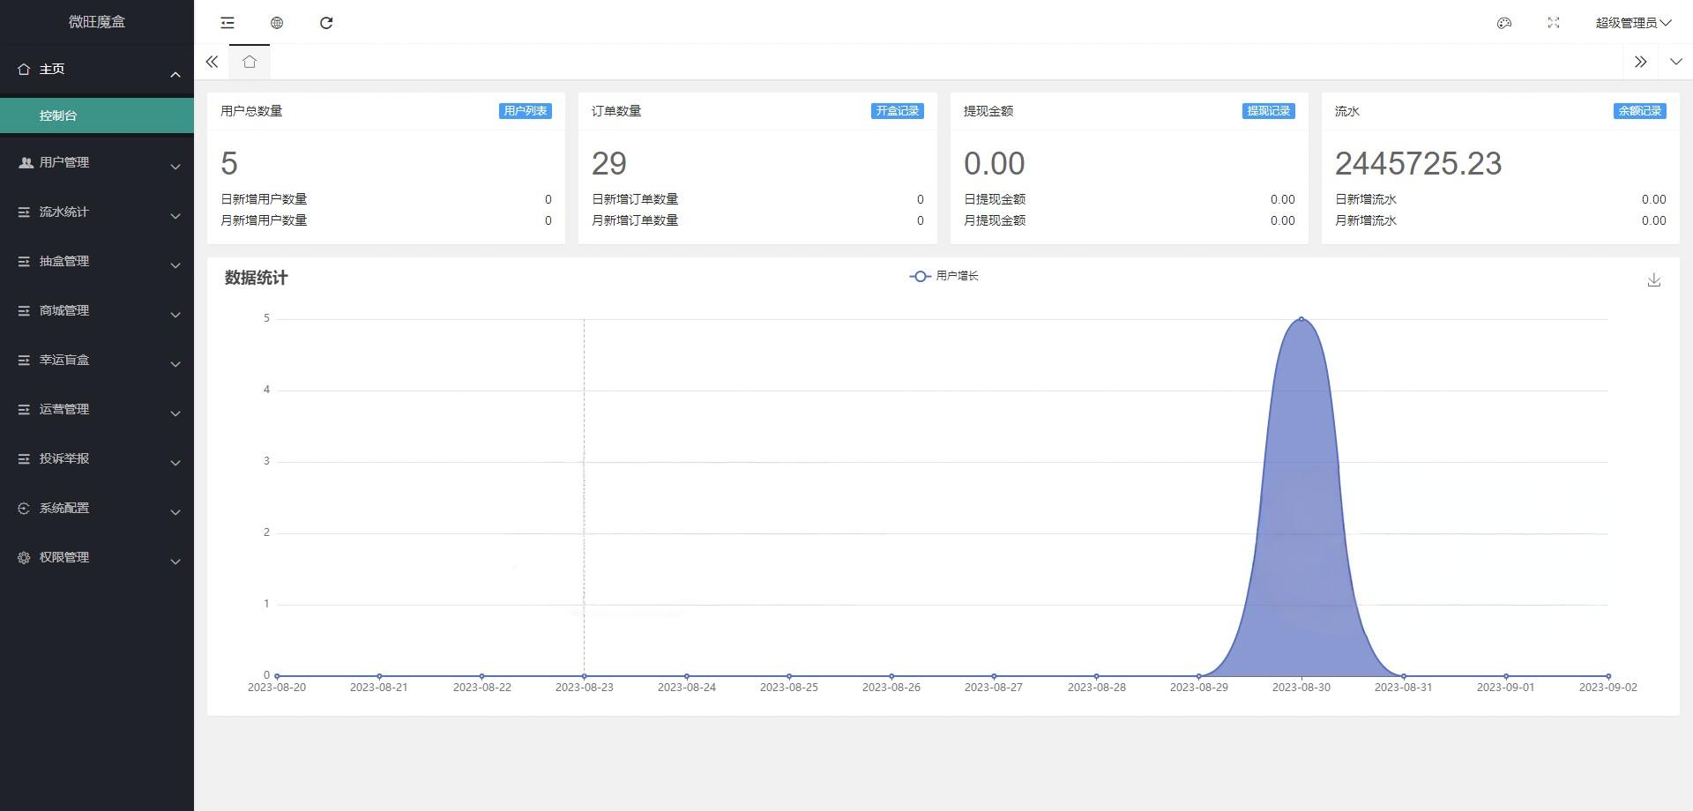Click the 流水统计 list icon
Image resolution: width=1693 pixels, height=811 pixels.
[24, 212]
